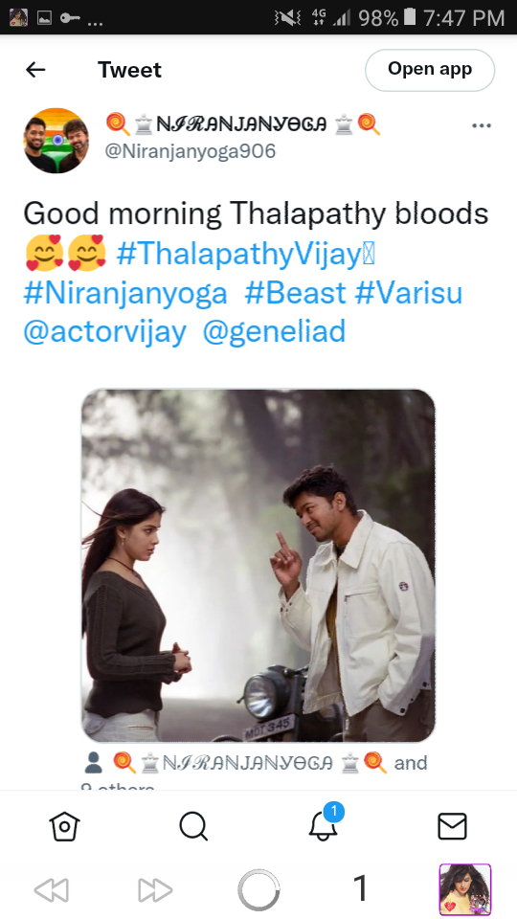Viewport: 517px width, 919px height.
Task: Open the three-dot more options menu
Action: [482, 125]
